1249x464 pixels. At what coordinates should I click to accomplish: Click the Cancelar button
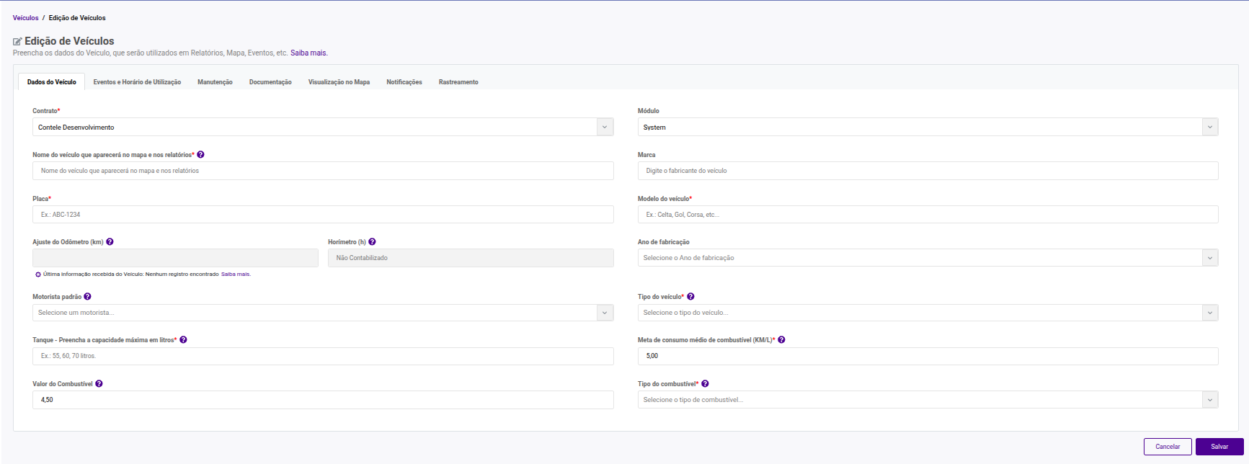(1168, 447)
